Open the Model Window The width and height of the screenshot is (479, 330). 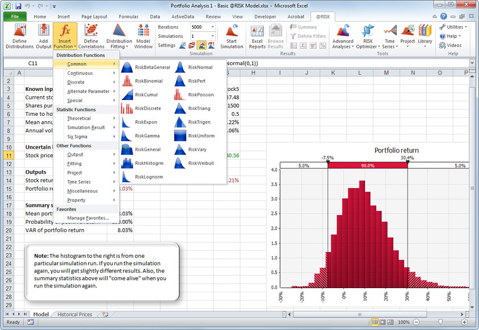(x=143, y=36)
